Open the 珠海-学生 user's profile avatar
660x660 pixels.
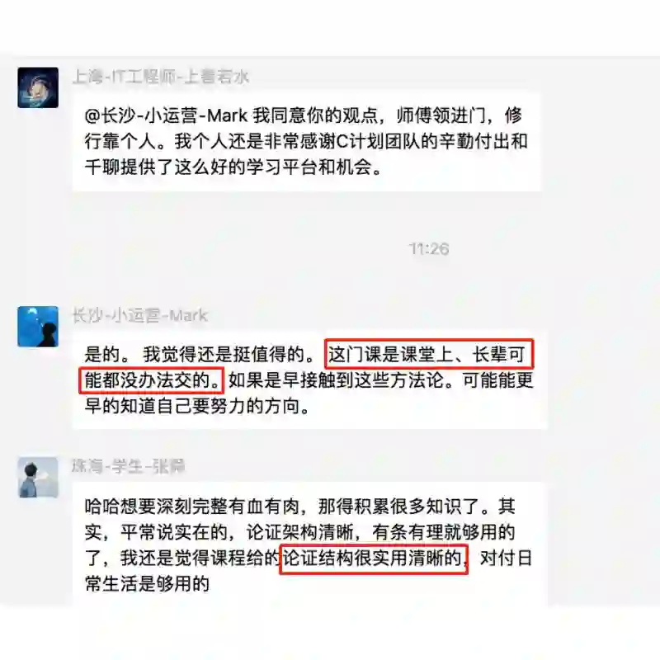point(38,478)
